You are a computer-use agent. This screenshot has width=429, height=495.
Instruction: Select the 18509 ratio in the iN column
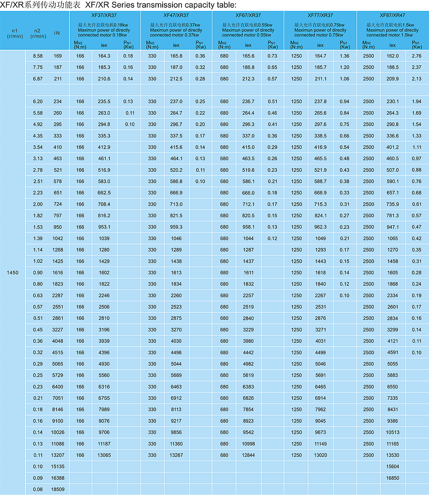tap(57, 489)
